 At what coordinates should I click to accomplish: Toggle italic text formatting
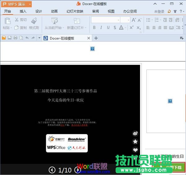click(101, 28)
